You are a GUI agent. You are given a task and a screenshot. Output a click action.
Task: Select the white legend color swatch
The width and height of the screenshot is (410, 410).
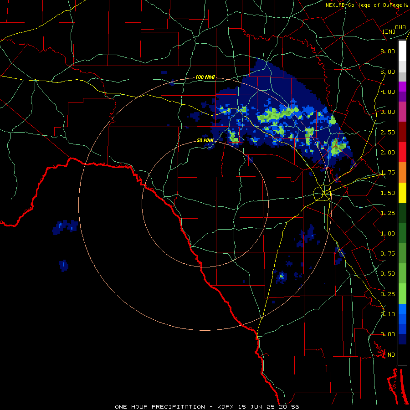(x=402, y=51)
